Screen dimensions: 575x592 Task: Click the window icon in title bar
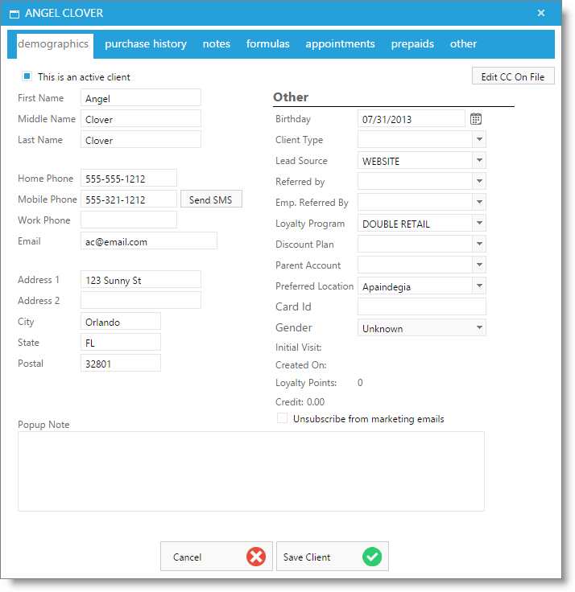(x=14, y=14)
